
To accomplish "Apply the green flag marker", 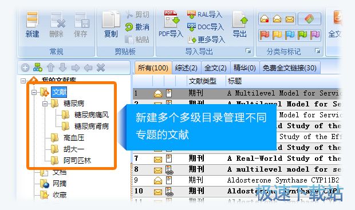I will (302, 35).
